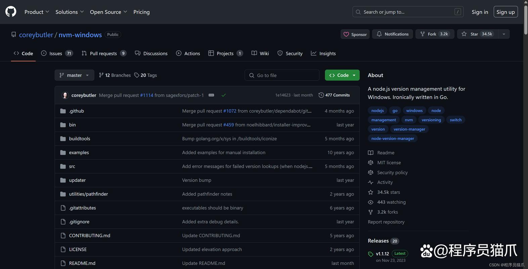Click the Sign in link
The width and height of the screenshot is (528, 269).
[480, 12]
